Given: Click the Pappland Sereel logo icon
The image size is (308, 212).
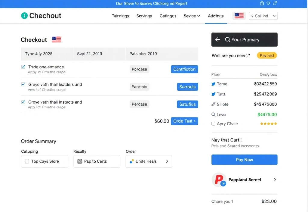Looking at the screenshot, I should click(219, 179).
